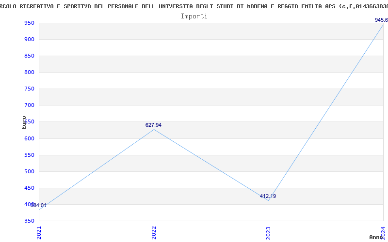This screenshot has width=388, height=242.
Task: Click the 384.01 data point label
Action: tap(39, 205)
